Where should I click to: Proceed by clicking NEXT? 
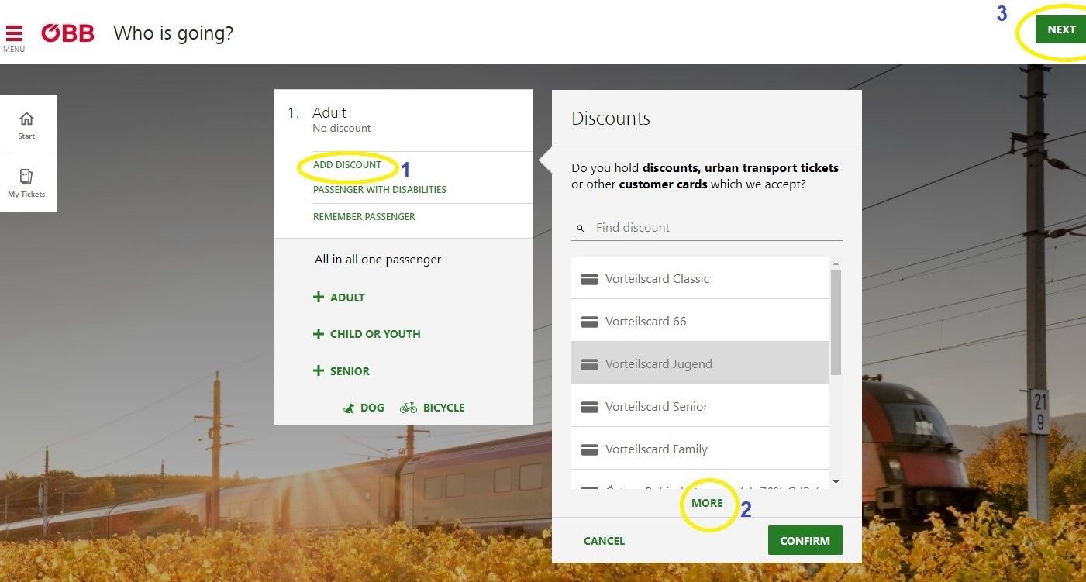tap(1061, 29)
